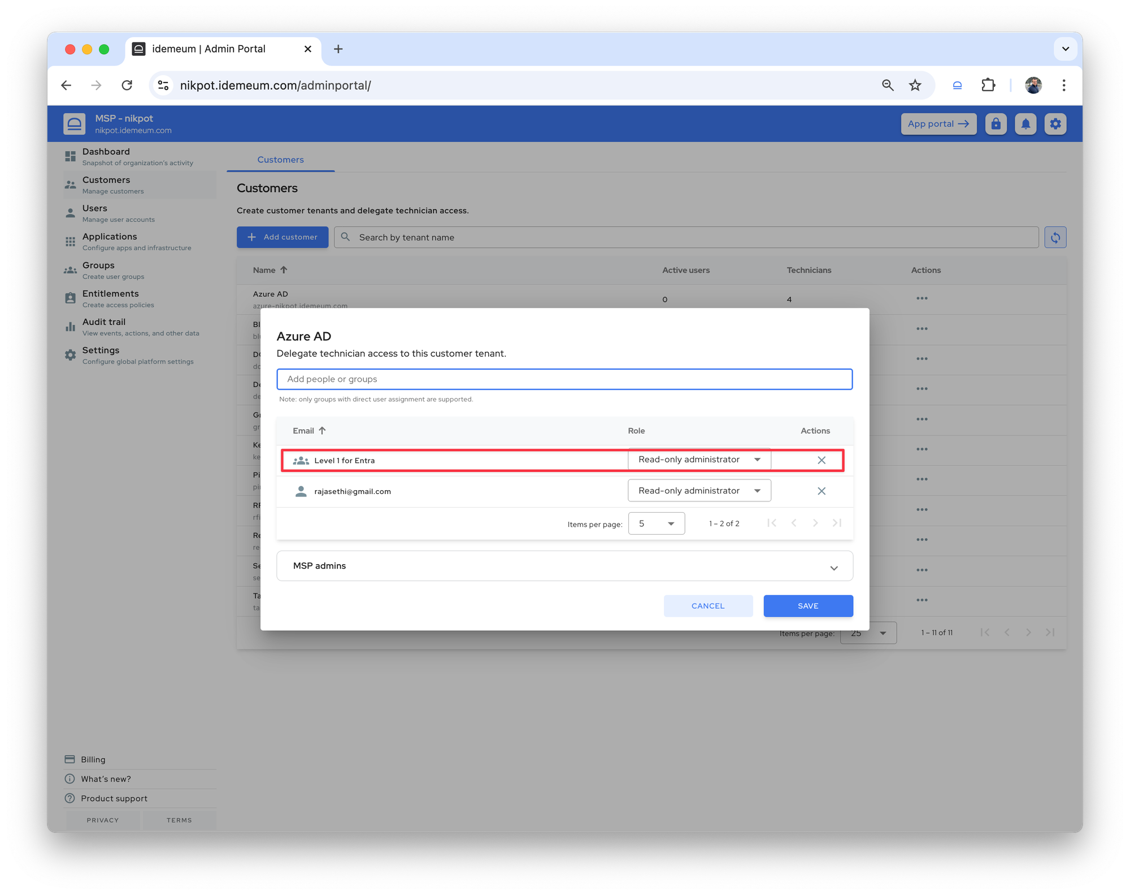The height and width of the screenshot is (895, 1130).
Task: Open Users in sidebar
Action: [x=140, y=213]
